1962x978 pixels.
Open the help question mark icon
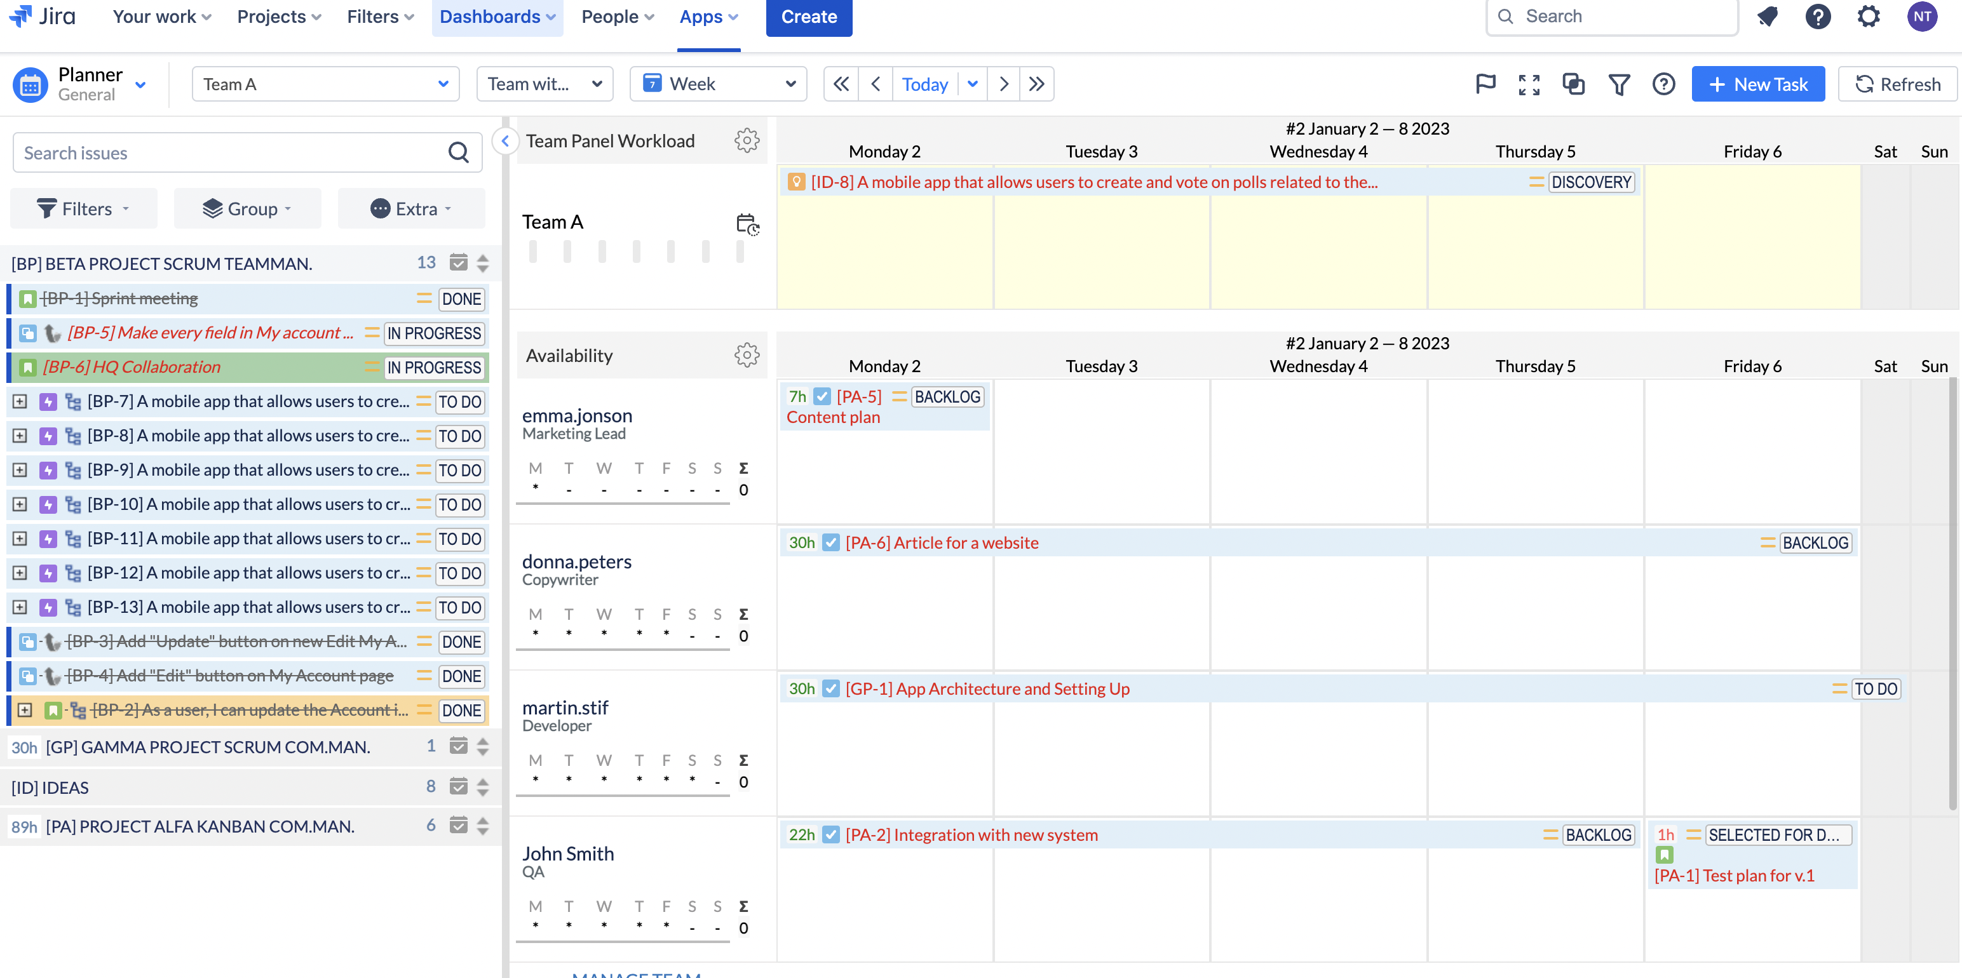pyautogui.click(x=1663, y=84)
